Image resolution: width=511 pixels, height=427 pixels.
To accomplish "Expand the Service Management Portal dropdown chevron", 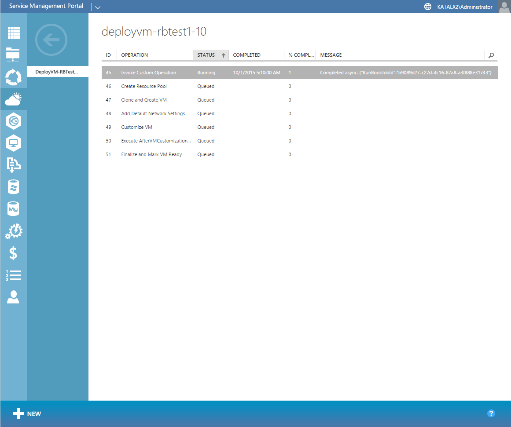I will click(97, 7).
